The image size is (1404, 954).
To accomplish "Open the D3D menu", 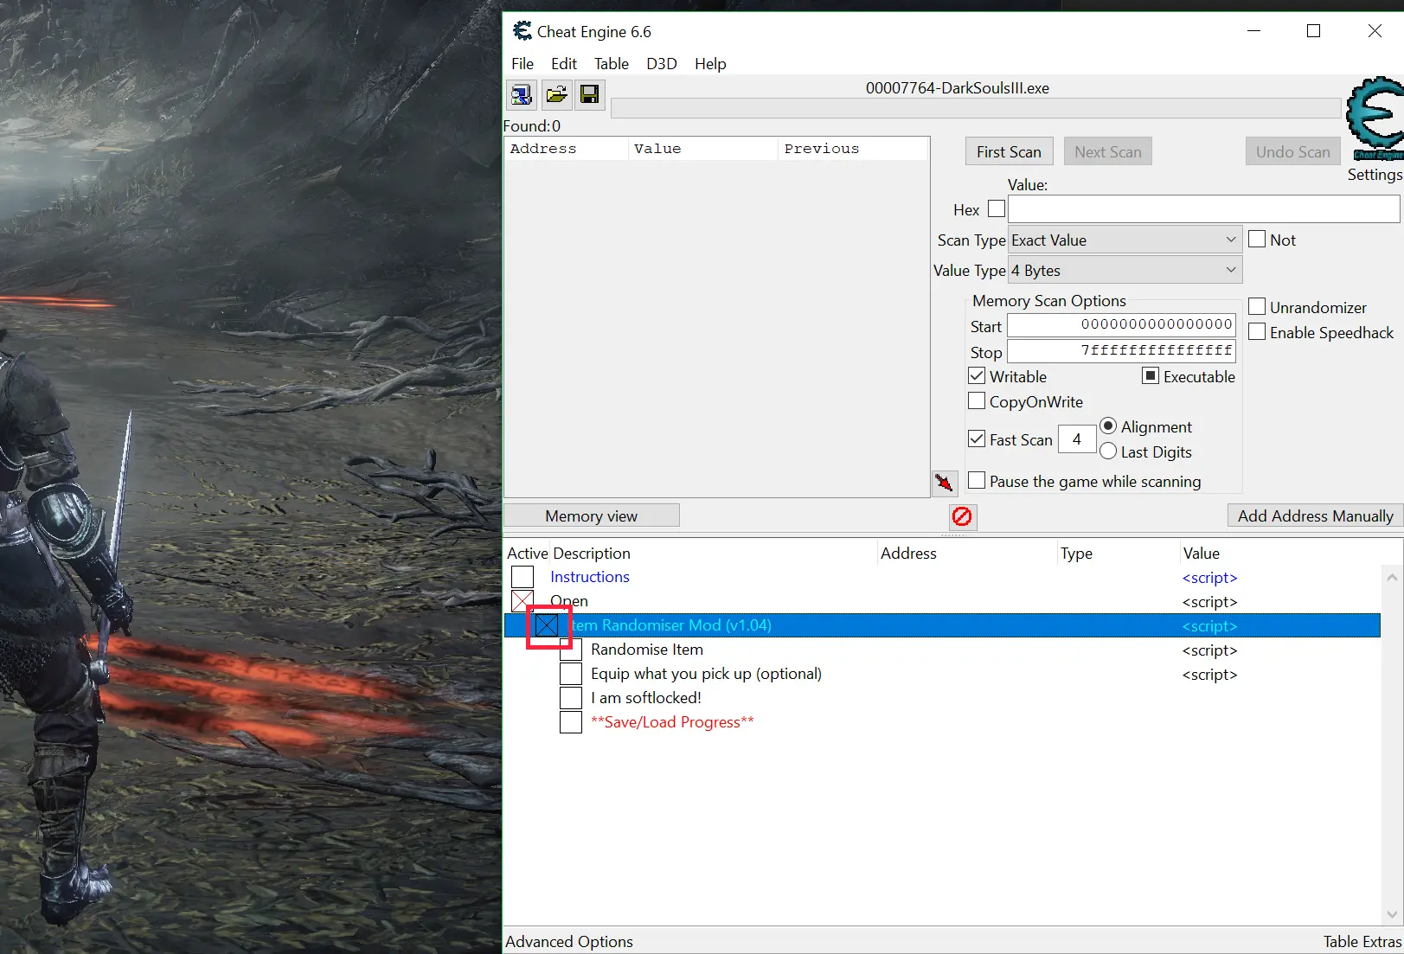I will (x=662, y=64).
